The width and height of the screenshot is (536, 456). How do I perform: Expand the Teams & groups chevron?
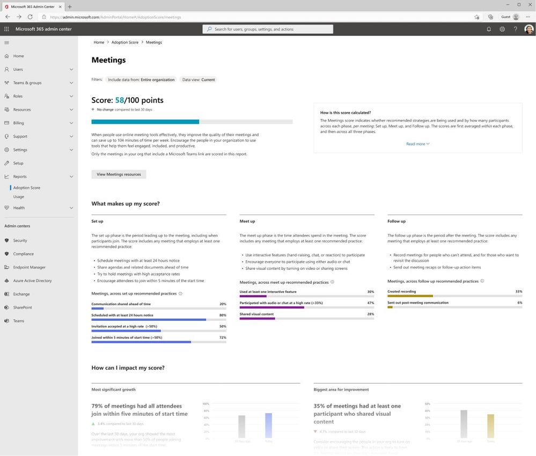tap(71, 83)
